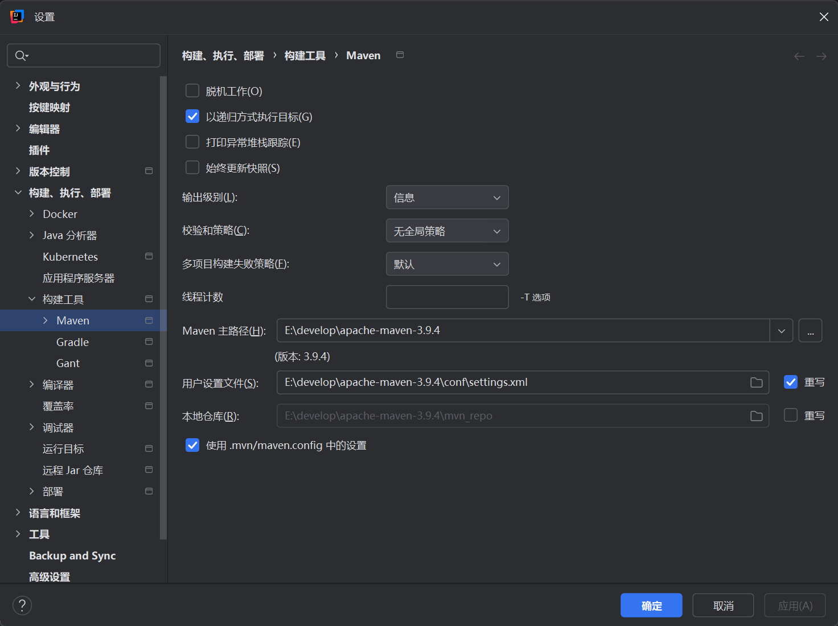Check 重写 for 本地仓库

point(791,415)
